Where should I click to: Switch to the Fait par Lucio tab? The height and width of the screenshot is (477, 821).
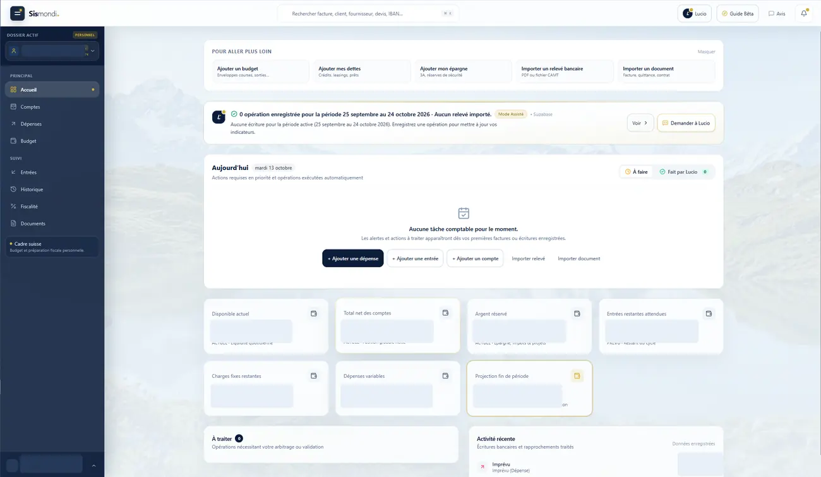(x=683, y=172)
